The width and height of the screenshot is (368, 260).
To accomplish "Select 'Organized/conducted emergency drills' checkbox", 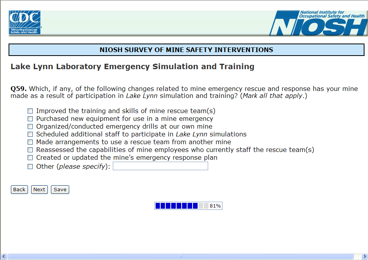I will coord(30,127).
